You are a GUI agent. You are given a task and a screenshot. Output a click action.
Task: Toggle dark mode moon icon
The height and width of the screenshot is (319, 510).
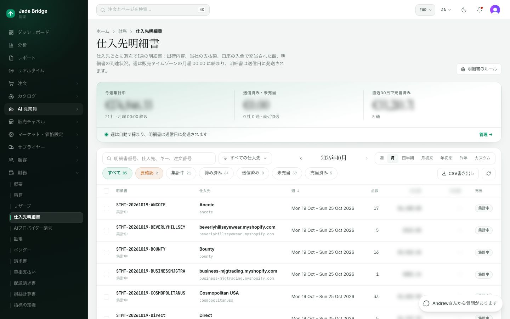click(464, 10)
